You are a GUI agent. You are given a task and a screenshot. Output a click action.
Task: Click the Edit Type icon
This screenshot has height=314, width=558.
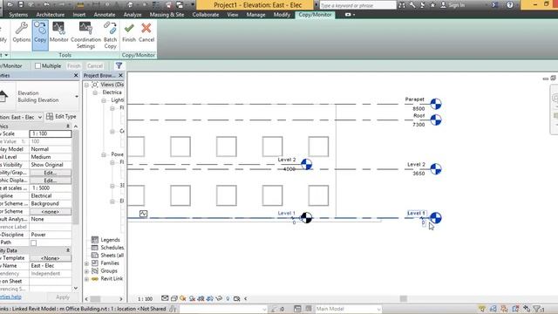pyautogui.click(x=50, y=116)
